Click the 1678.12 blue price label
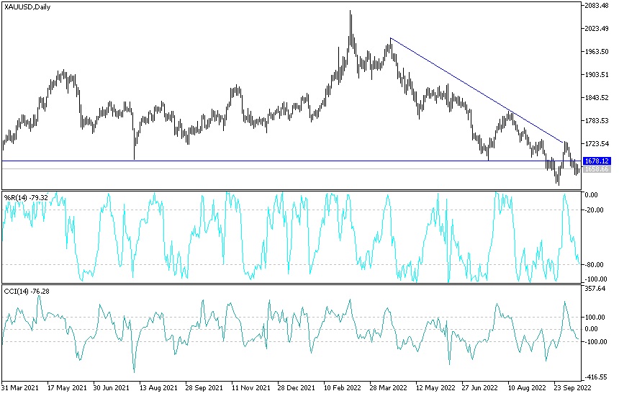The height and width of the screenshot is (396, 619). [597, 161]
